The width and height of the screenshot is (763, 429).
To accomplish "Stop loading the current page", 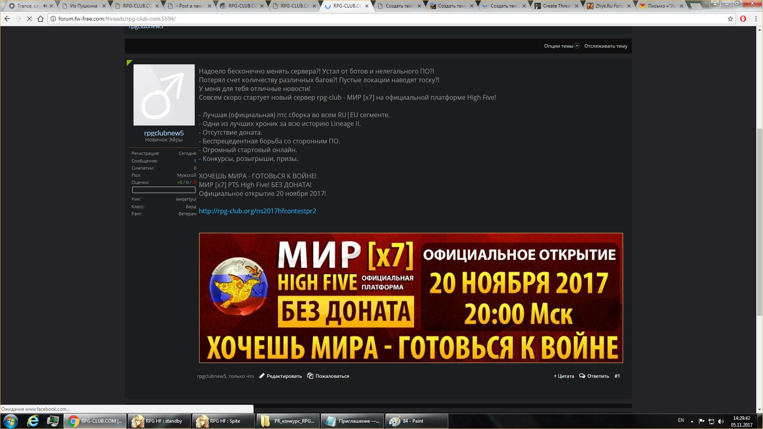I will [x=29, y=19].
